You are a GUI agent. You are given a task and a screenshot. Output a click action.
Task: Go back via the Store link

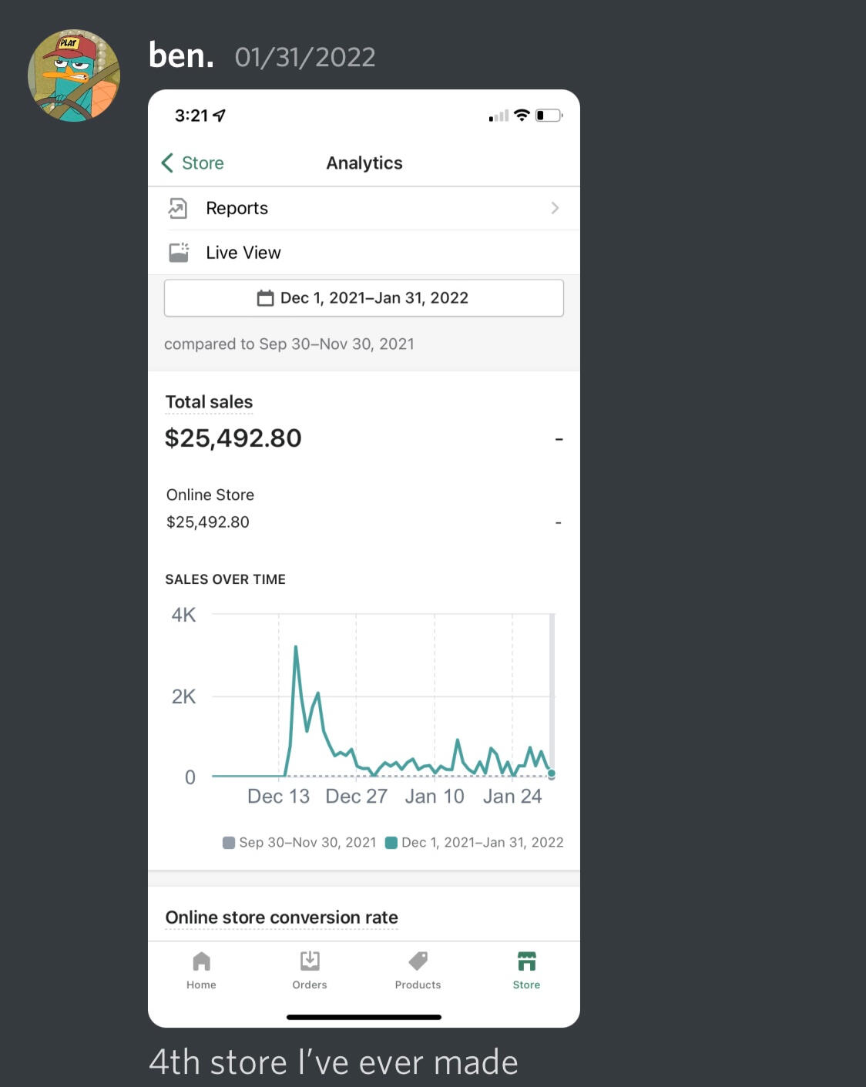203,163
